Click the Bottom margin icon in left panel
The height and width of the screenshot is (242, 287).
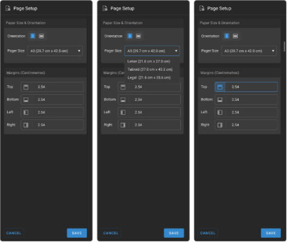(x=26, y=100)
